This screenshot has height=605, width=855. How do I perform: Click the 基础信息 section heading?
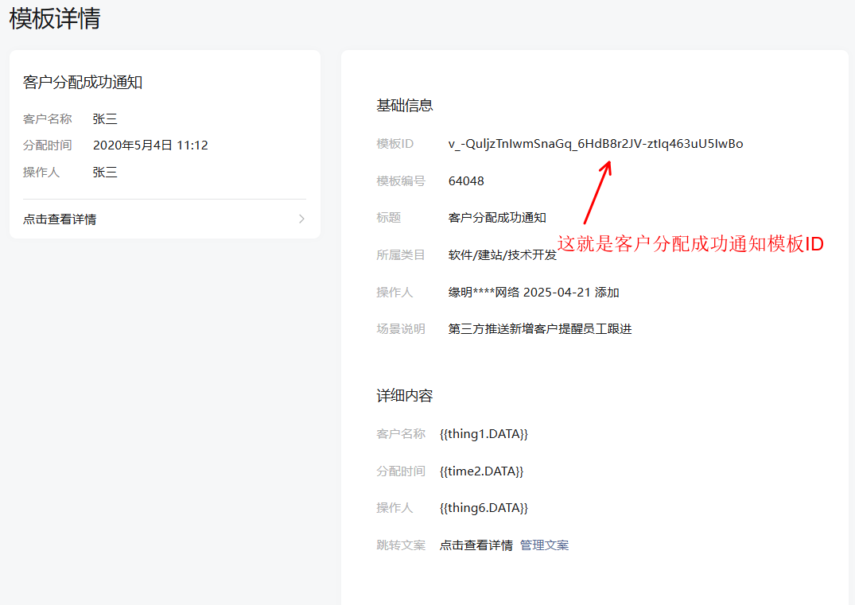click(x=405, y=106)
